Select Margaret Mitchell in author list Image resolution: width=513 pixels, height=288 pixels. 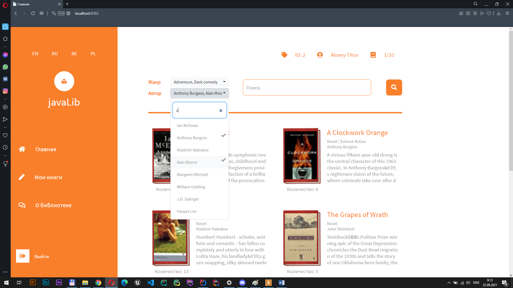pyautogui.click(x=200, y=174)
